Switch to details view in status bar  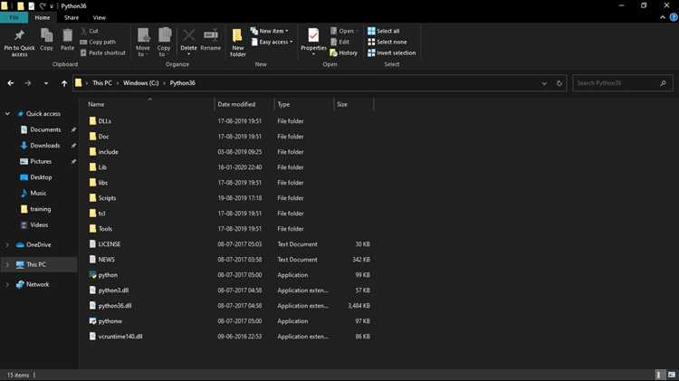click(x=659, y=375)
